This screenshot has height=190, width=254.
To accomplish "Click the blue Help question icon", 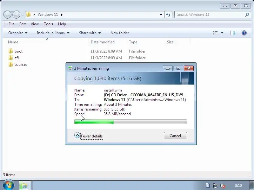I will click(244, 33).
